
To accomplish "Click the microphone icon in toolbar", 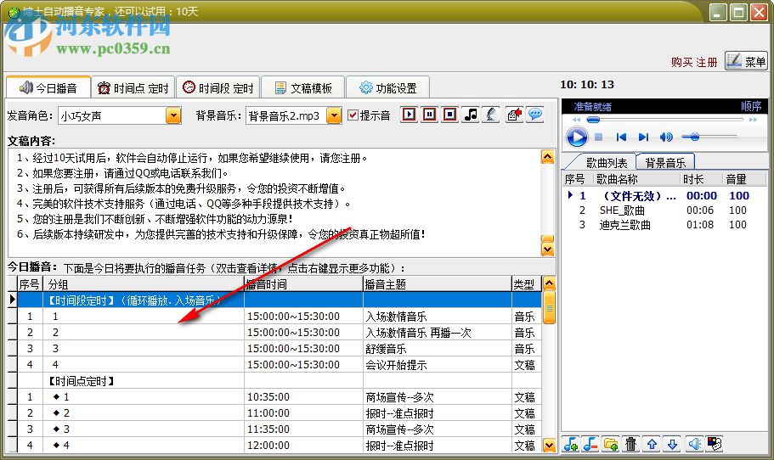I will (x=491, y=115).
